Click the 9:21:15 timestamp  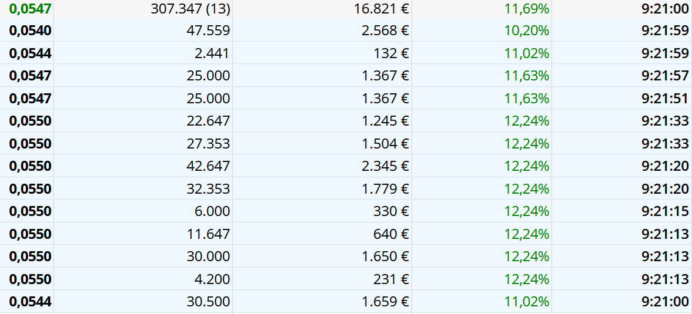pyautogui.click(x=666, y=211)
